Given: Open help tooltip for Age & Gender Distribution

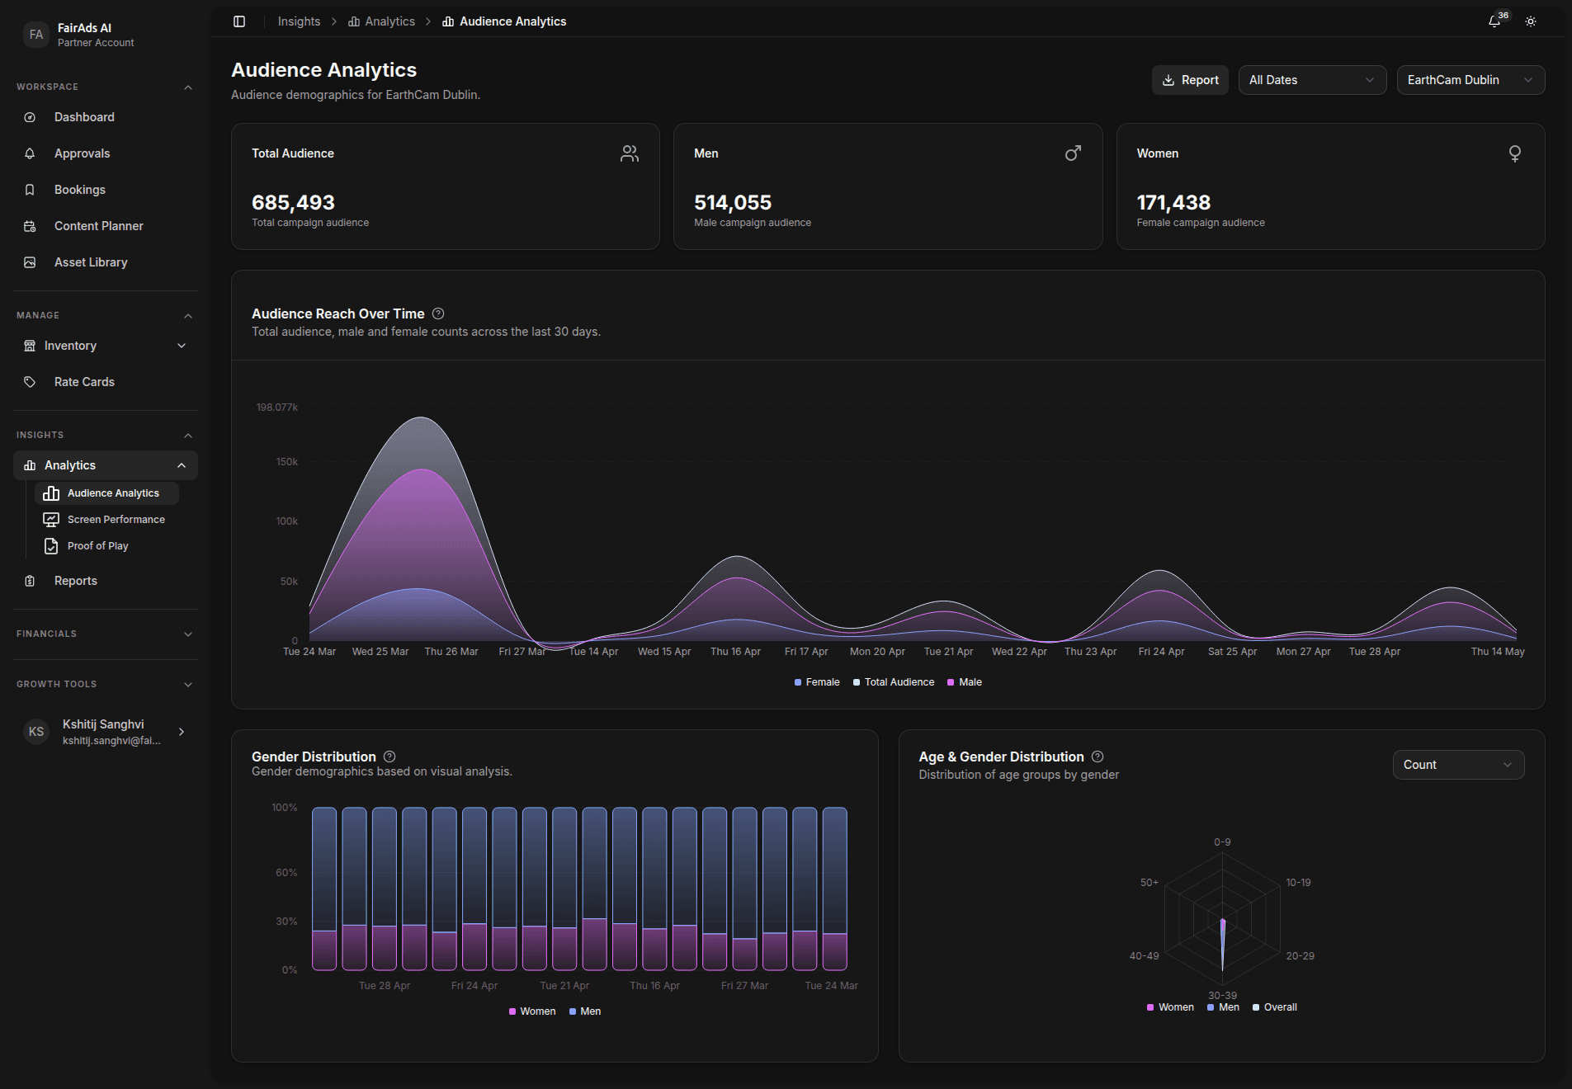Looking at the screenshot, I should click(x=1098, y=757).
